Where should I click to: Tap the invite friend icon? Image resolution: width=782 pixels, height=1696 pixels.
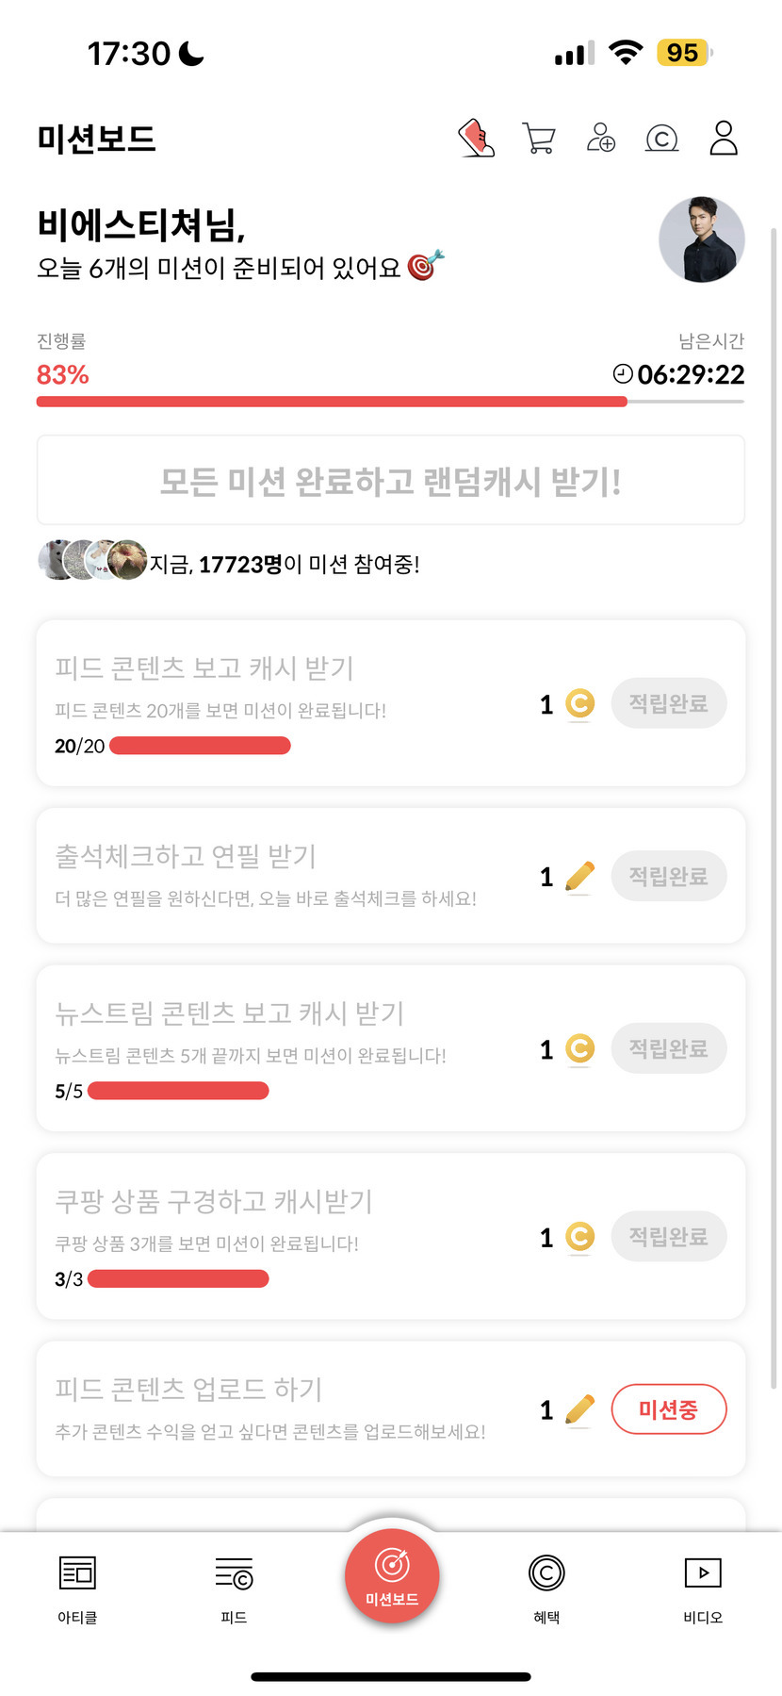(600, 138)
